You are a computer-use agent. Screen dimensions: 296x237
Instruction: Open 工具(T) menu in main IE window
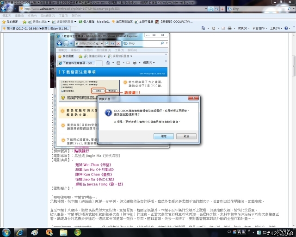[63, 16]
